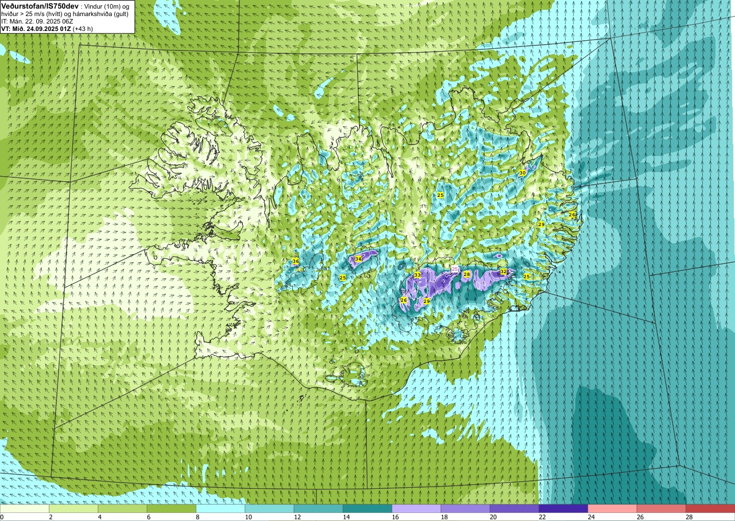Click the yellow gust label '36'
The image size is (735, 521).
tap(296, 261)
